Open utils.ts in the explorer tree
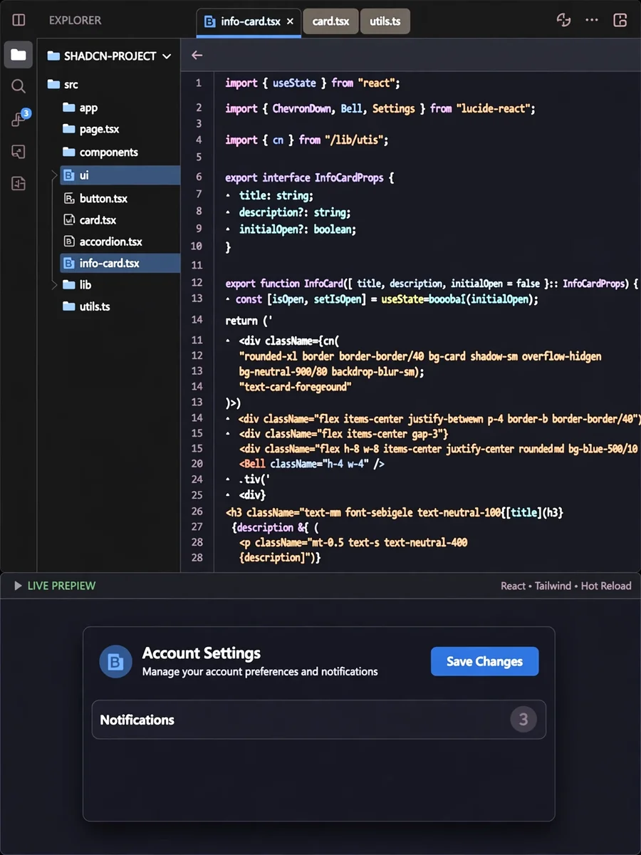 pyautogui.click(x=85, y=306)
